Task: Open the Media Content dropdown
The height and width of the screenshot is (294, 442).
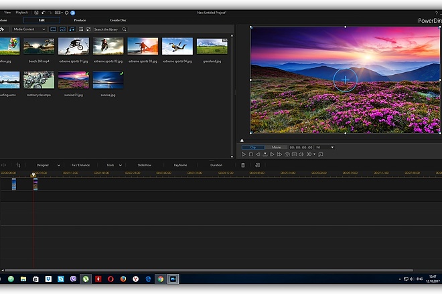Action: [29, 29]
